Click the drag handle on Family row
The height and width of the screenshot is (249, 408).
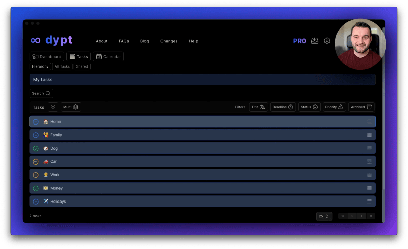(369, 135)
